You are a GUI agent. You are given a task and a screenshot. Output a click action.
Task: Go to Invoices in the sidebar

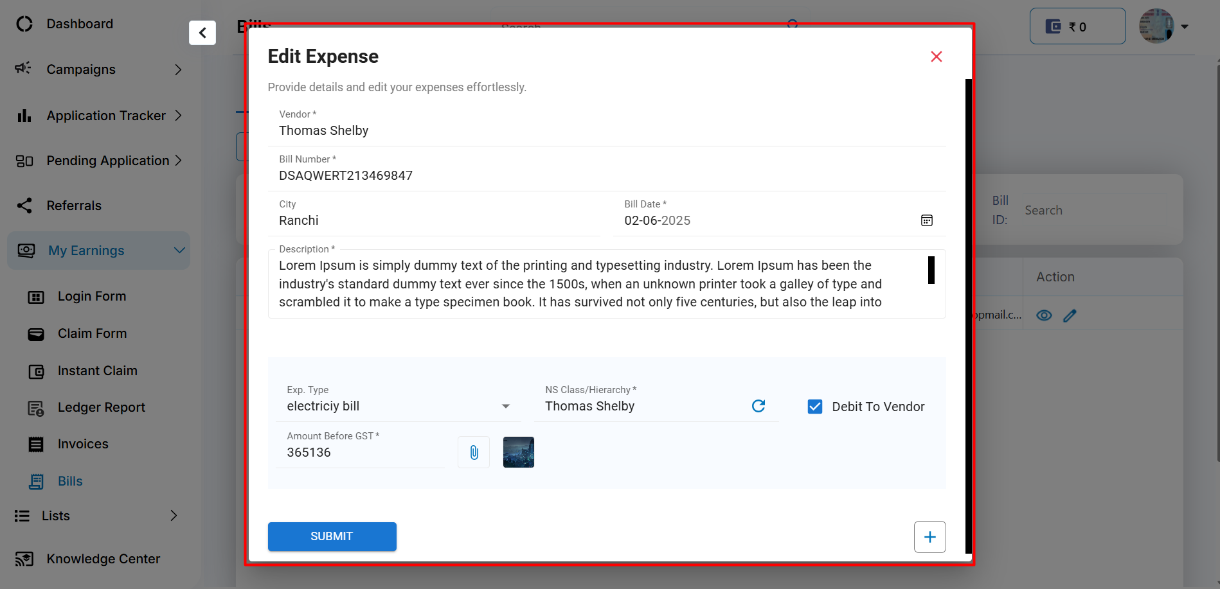[x=83, y=444]
